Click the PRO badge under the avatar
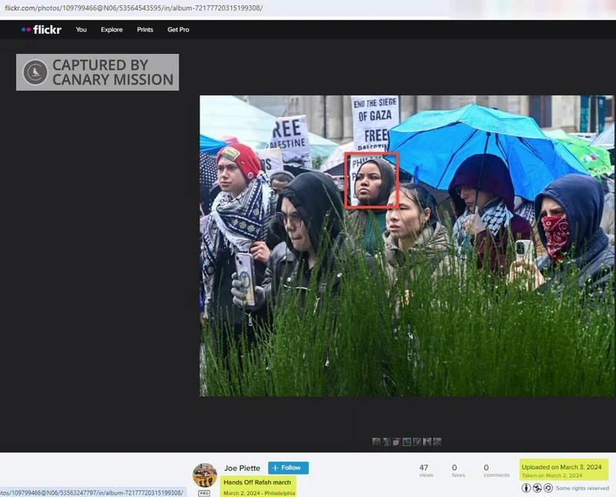The height and width of the screenshot is (497, 616). point(204,493)
